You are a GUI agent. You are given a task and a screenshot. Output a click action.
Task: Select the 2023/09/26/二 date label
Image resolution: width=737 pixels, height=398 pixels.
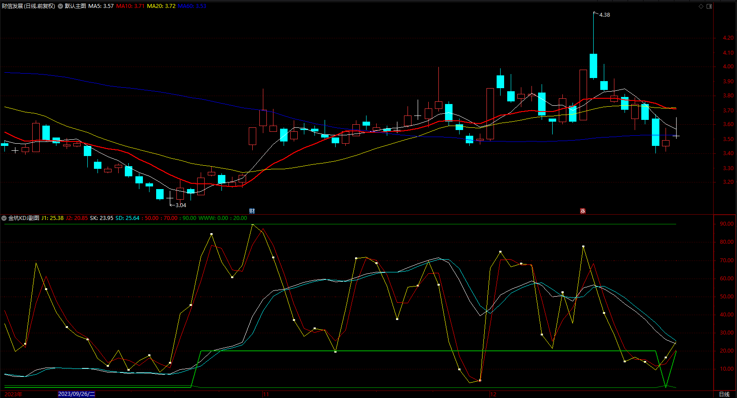pyautogui.click(x=76, y=394)
